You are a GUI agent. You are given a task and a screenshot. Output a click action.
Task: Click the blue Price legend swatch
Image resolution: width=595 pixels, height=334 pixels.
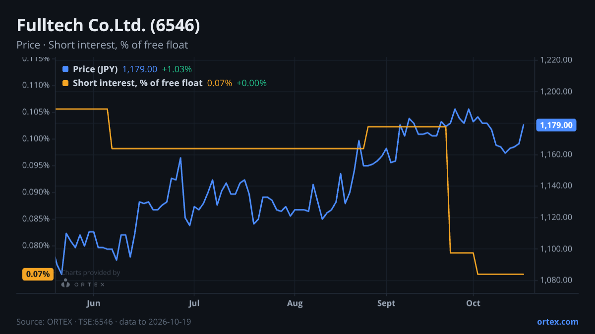point(65,69)
